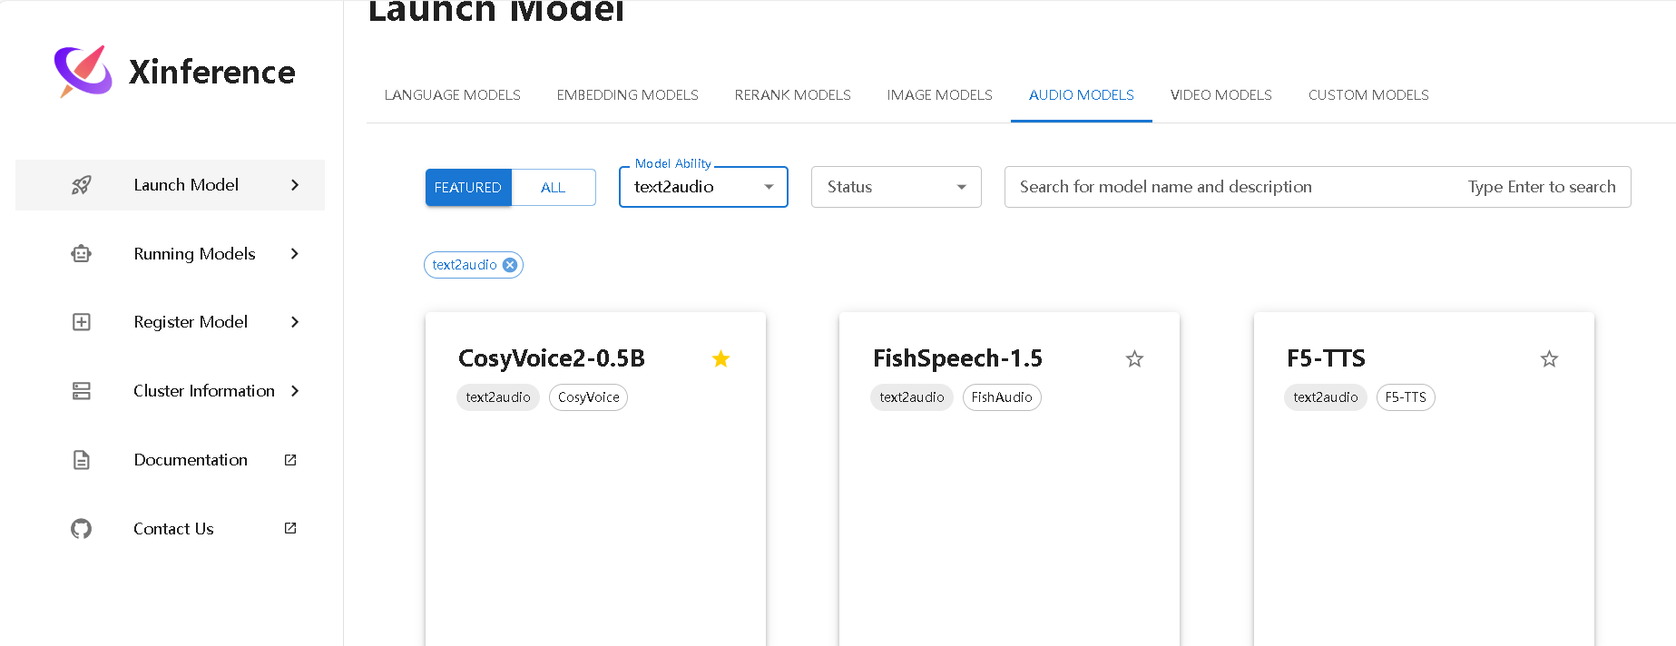Click text2audio tag on CosyVoice2-0.5B card
The image size is (1676, 646).
[498, 397]
